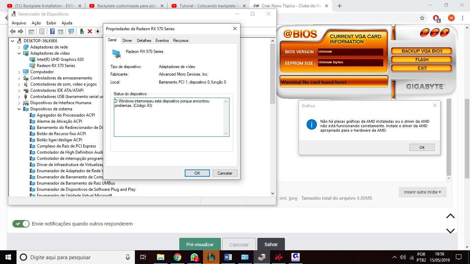Image resolution: width=470 pixels, height=264 pixels.
Task: Expand Controladores de armazenamento node
Action: point(19,78)
